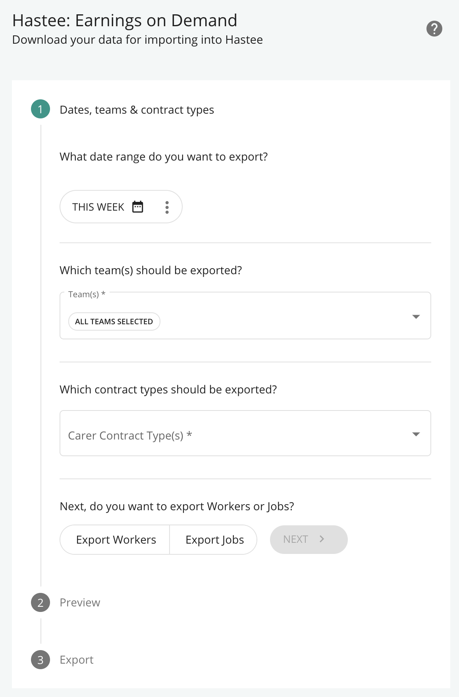Click the calendar icon in date range
The width and height of the screenshot is (459, 697).
click(x=138, y=207)
